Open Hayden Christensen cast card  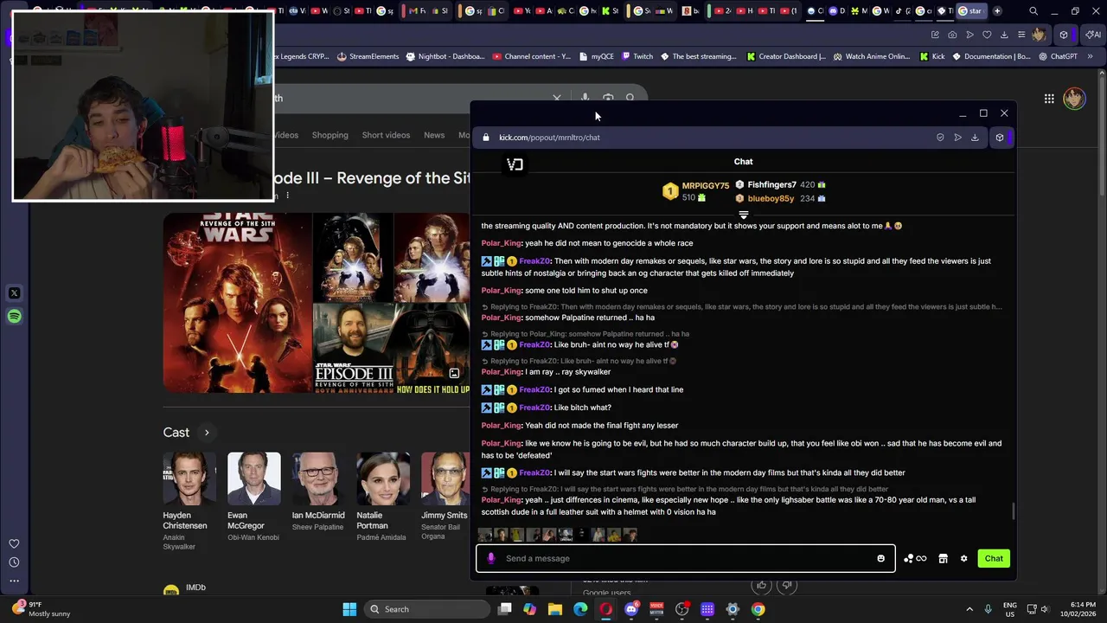[189, 503]
